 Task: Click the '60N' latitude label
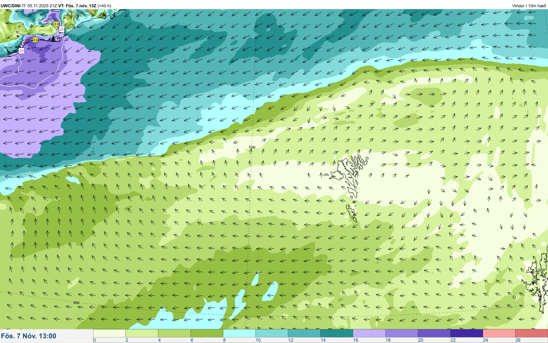(76, 302)
